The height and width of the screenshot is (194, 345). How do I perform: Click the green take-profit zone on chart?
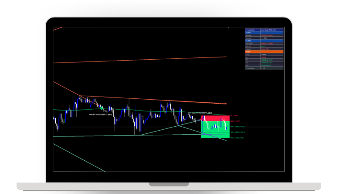pos(215,129)
